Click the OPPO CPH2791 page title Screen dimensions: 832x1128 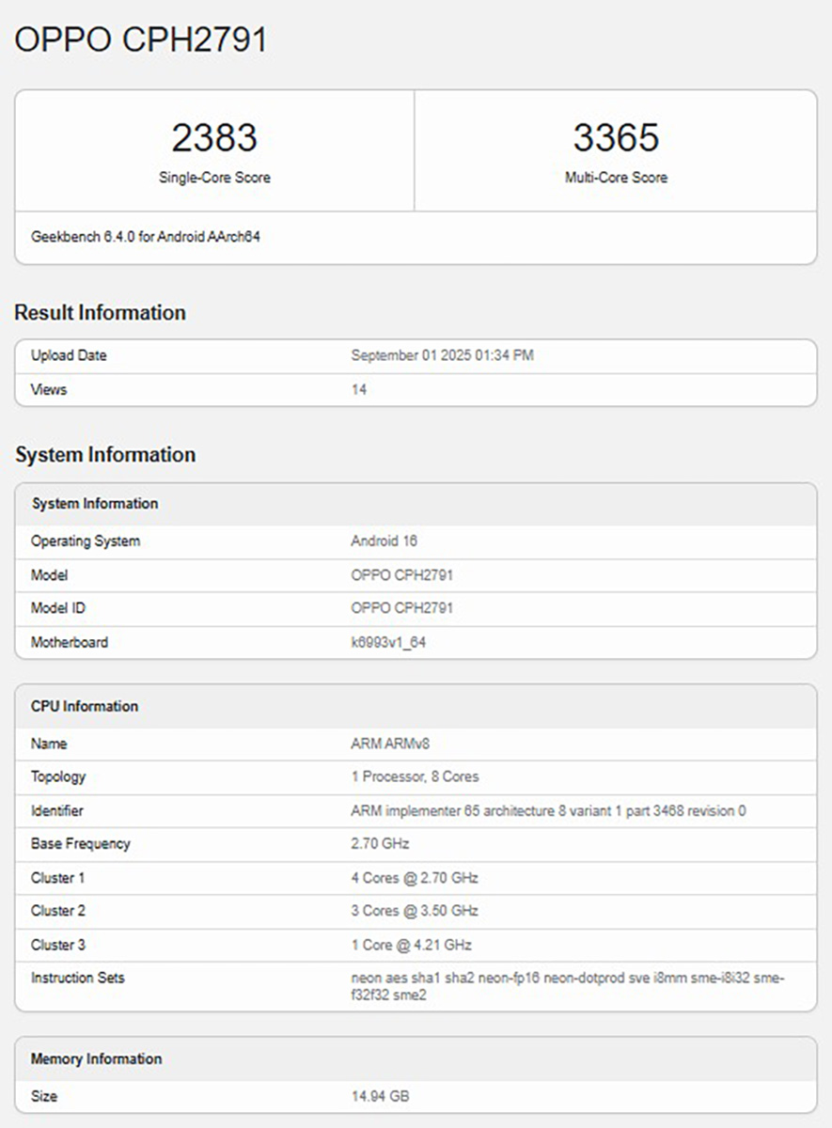(141, 39)
